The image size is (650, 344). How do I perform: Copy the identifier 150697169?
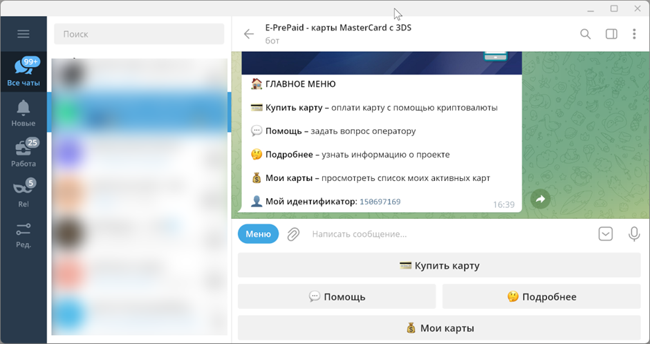click(x=380, y=202)
